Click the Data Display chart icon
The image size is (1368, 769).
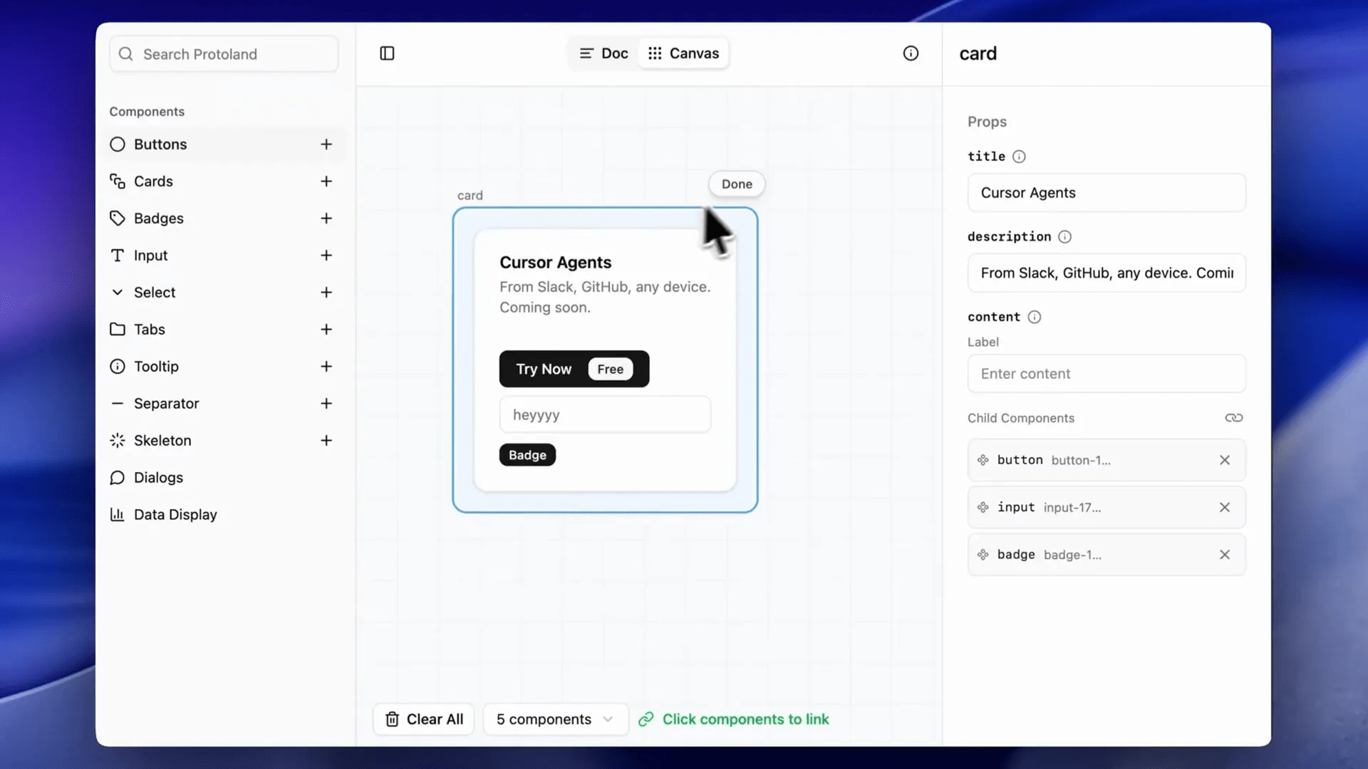click(x=118, y=515)
